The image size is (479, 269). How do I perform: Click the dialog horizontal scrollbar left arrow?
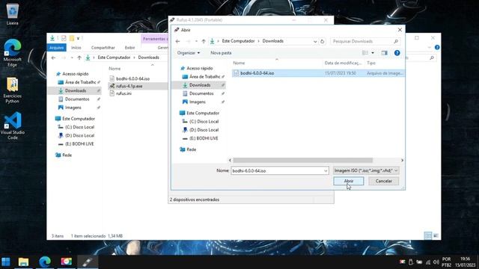[x=230, y=160]
